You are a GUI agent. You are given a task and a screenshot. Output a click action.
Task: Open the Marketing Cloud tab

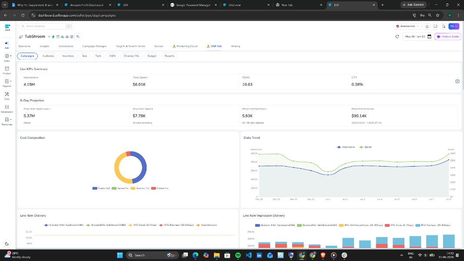pyautogui.click(x=185, y=46)
